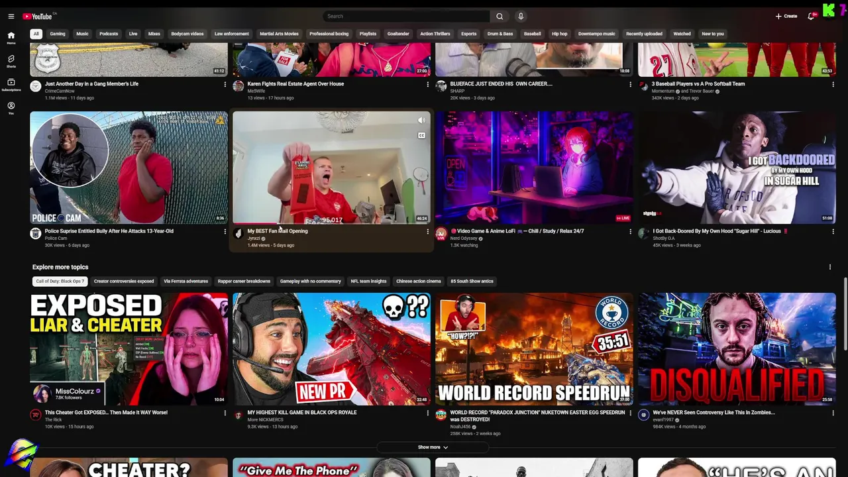Select the All filter chip
Viewport: 848px width, 477px height.
[x=36, y=34]
